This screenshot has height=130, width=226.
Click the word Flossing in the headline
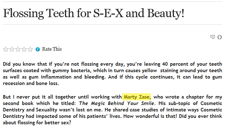[23, 13]
